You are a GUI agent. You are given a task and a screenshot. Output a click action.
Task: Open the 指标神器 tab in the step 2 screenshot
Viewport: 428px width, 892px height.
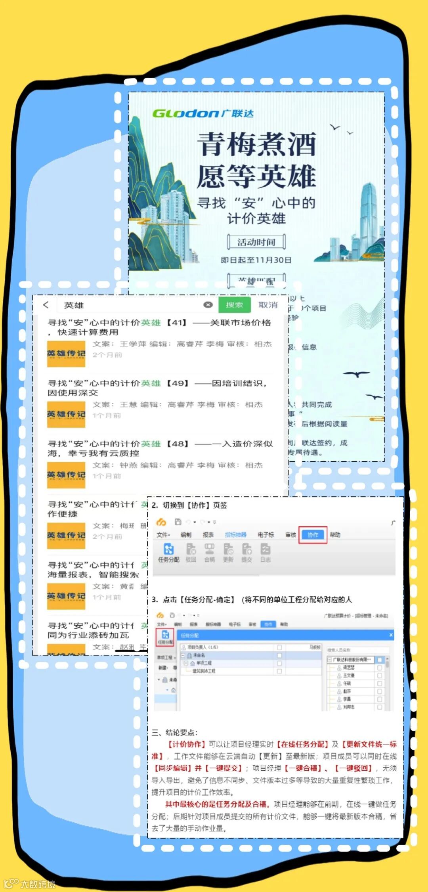pos(235,535)
